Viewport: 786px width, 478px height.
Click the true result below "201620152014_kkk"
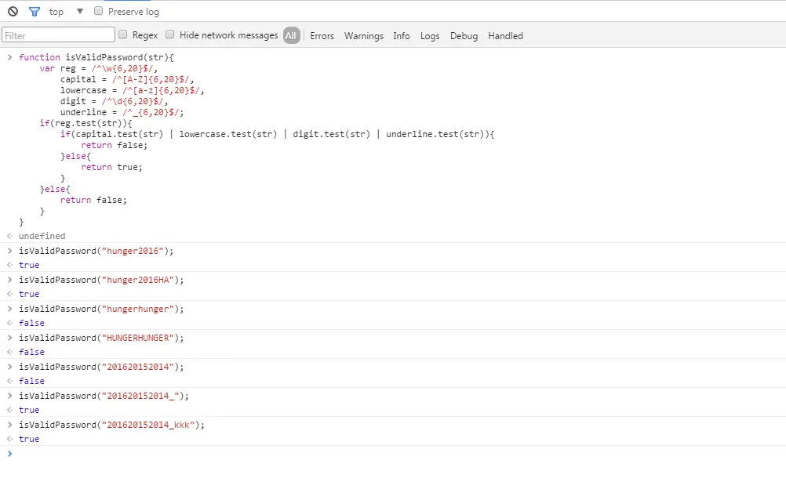[x=29, y=439]
